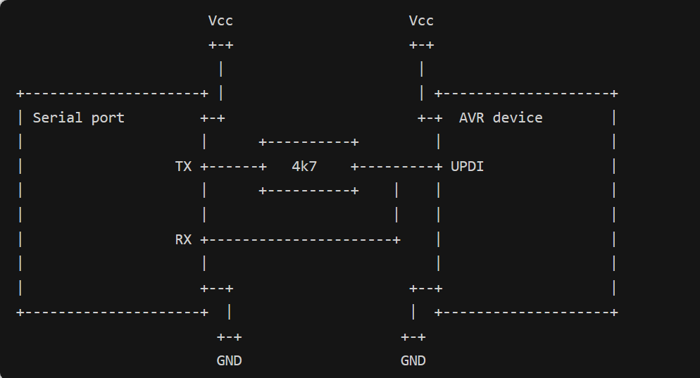
Task: Click the bottom border of the AVR device box
Action: click(x=526, y=313)
